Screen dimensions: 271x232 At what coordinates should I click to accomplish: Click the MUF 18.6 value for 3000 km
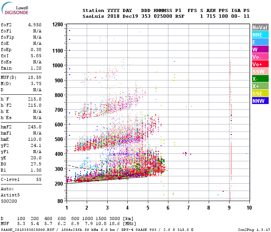[115, 224]
